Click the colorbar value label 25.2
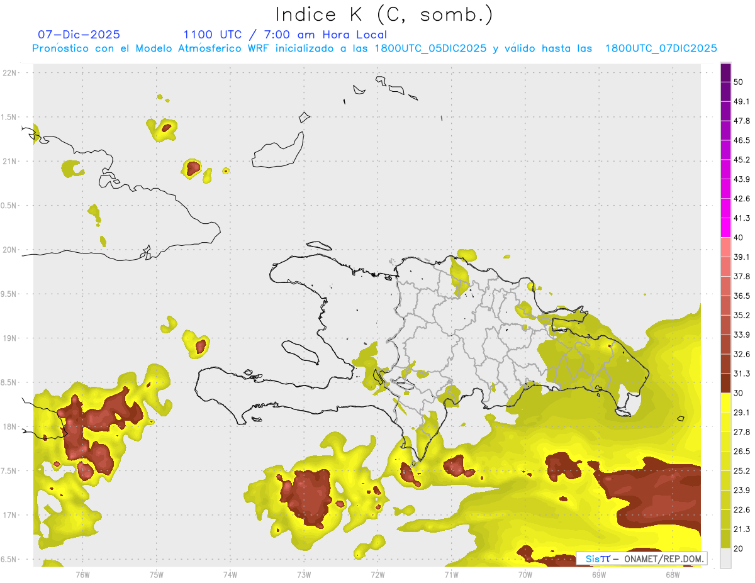 (741, 471)
